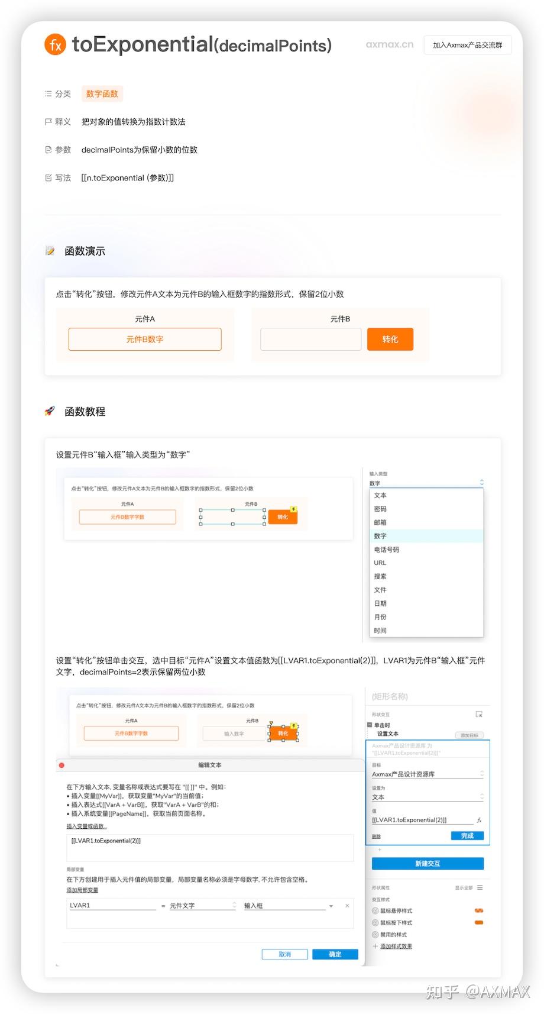Open the 设置为 文本 dropdown
Image resolution: width=544 pixels, height=1014 pixels.
[x=428, y=797]
